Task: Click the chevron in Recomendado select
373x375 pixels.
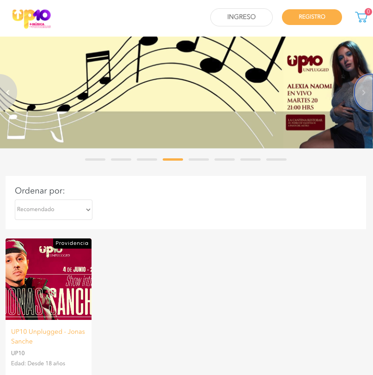Action: pyautogui.click(x=88, y=210)
